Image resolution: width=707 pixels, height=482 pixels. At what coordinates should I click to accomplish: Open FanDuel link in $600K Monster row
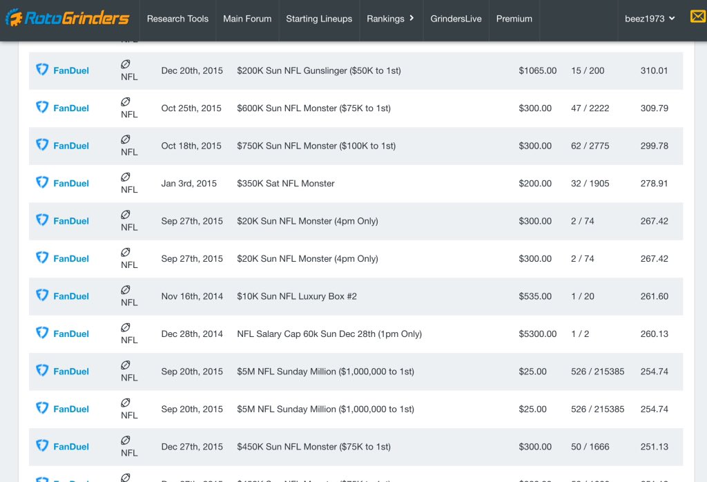click(71, 108)
